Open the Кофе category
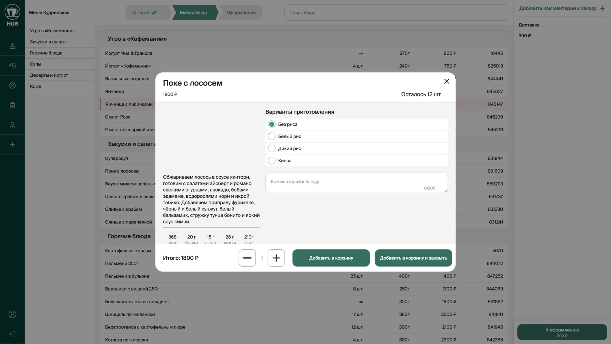The height and width of the screenshot is (344, 611). (x=60, y=86)
